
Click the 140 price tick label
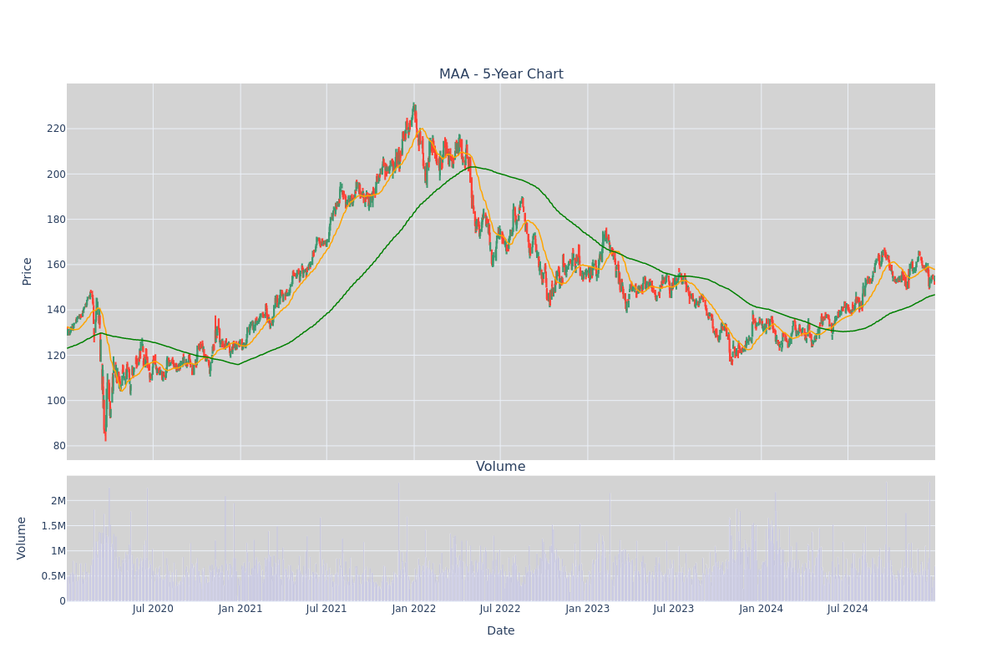56,310
